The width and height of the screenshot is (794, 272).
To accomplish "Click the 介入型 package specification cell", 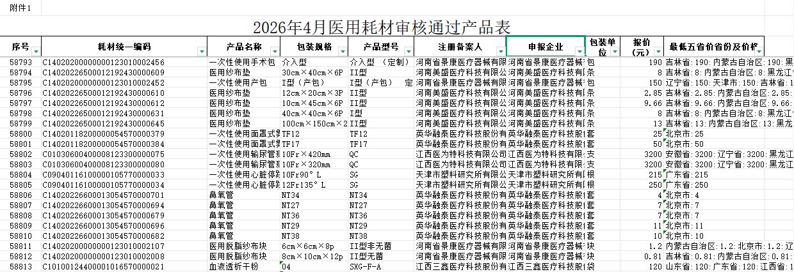I will click(x=314, y=63).
